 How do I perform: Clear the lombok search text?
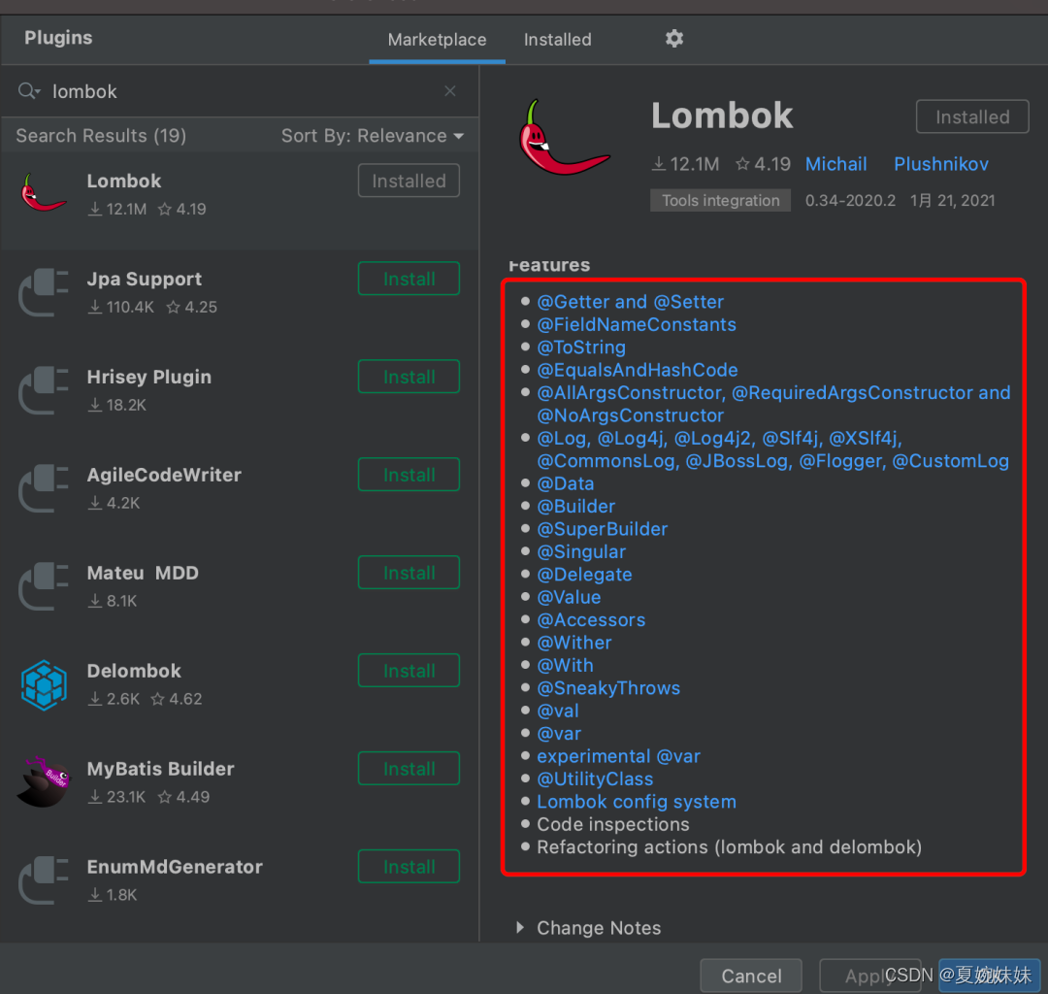point(450,91)
